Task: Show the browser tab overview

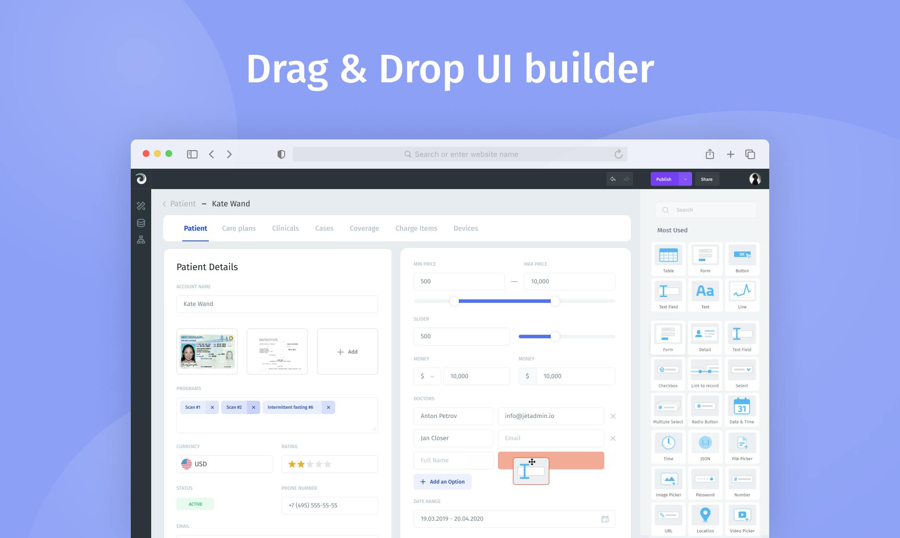Action: [750, 154]
